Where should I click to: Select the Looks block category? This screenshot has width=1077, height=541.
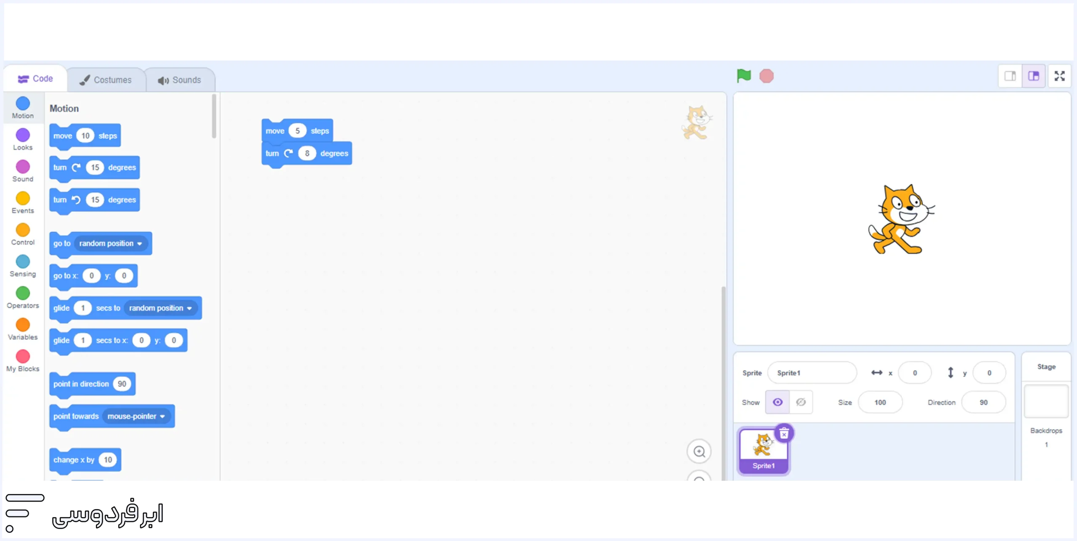(23, 139)
